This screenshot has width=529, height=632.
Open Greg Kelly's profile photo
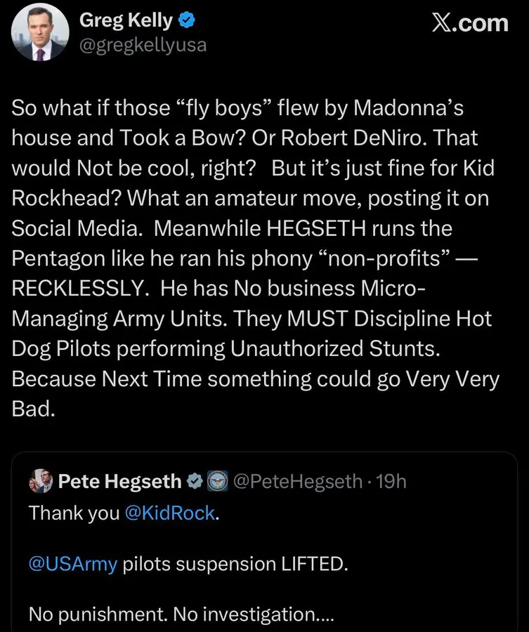tap(41, 32)
